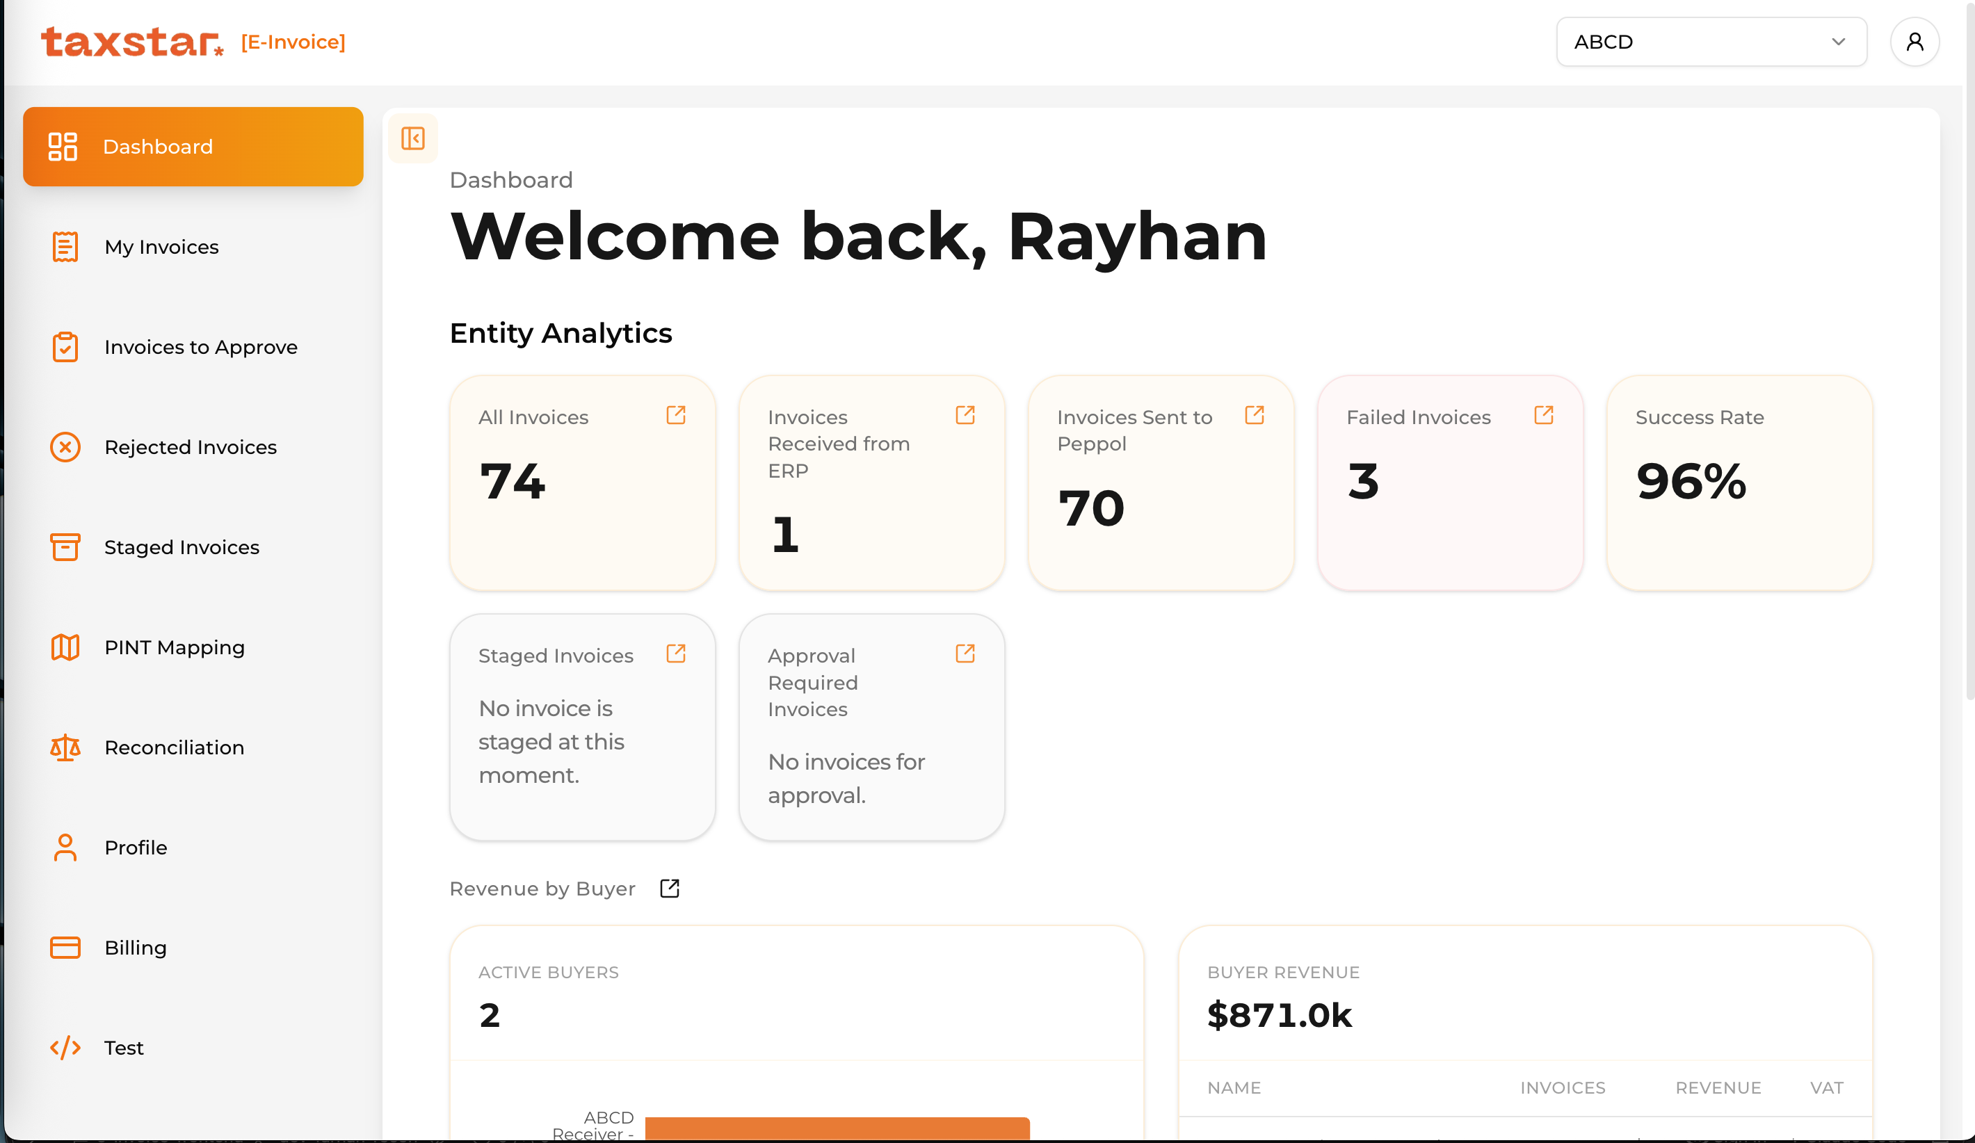Click the [E-Invoice] label in header
The height and width of the screenshot is (1143, 1975).
(x=293, y=42)
